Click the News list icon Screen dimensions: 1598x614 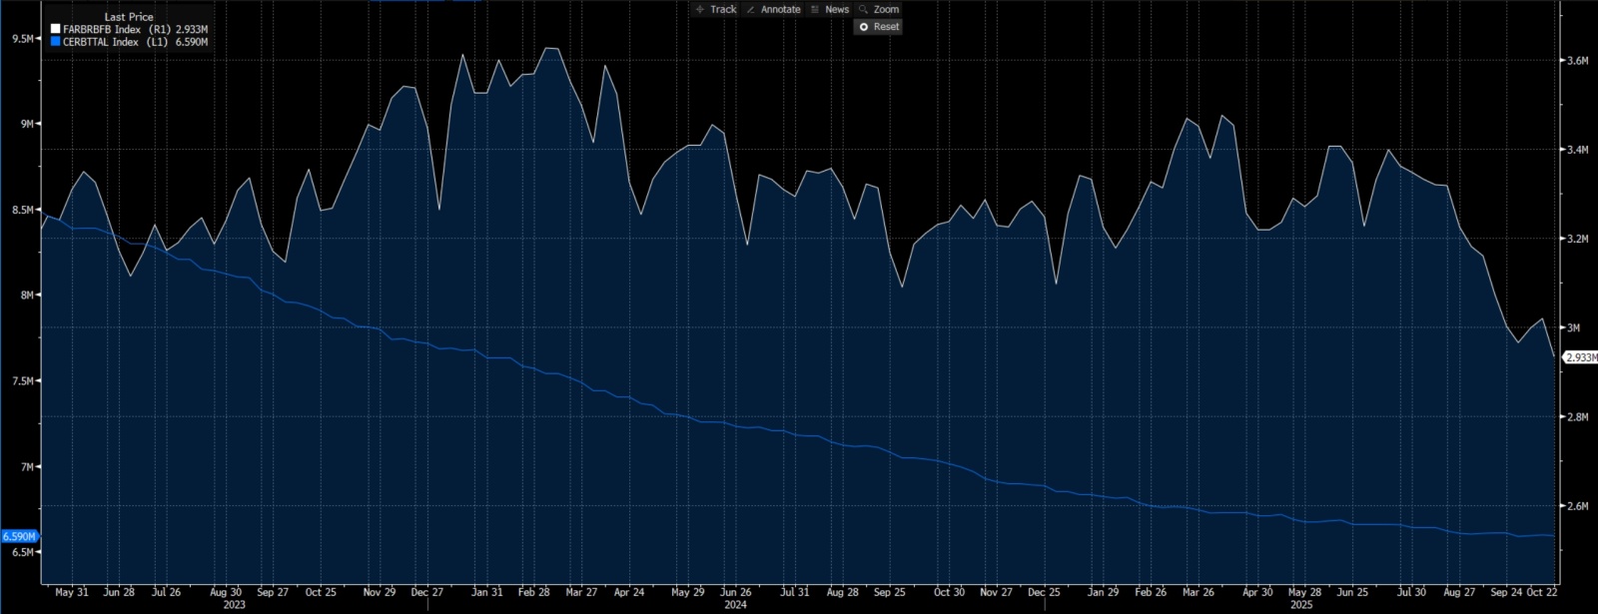tap(815, 9)
